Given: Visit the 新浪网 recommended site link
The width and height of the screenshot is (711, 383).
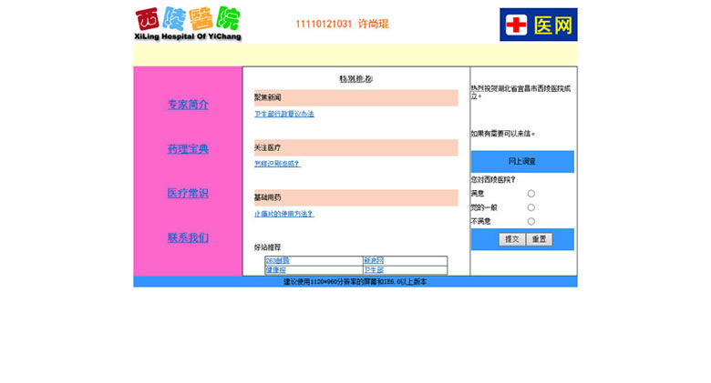Looking at the screenshot, I should point(374,261).
